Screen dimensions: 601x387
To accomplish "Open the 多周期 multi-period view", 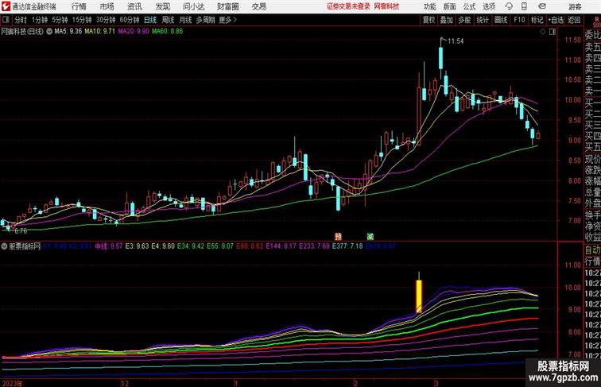I will 205,20.
